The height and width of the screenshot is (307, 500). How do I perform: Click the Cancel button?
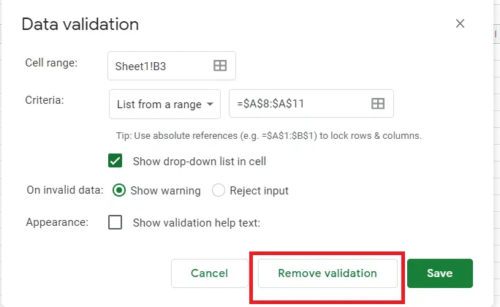click(x=210, y=273)
